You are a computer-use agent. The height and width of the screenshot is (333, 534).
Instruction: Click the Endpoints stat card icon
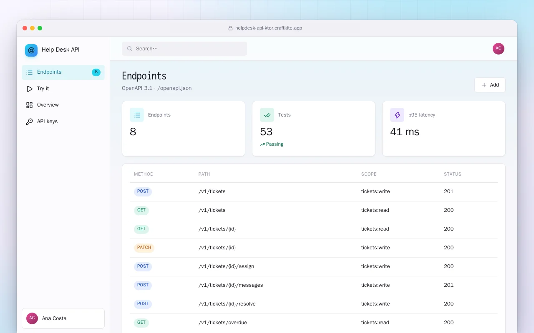(x=137, y=115)
